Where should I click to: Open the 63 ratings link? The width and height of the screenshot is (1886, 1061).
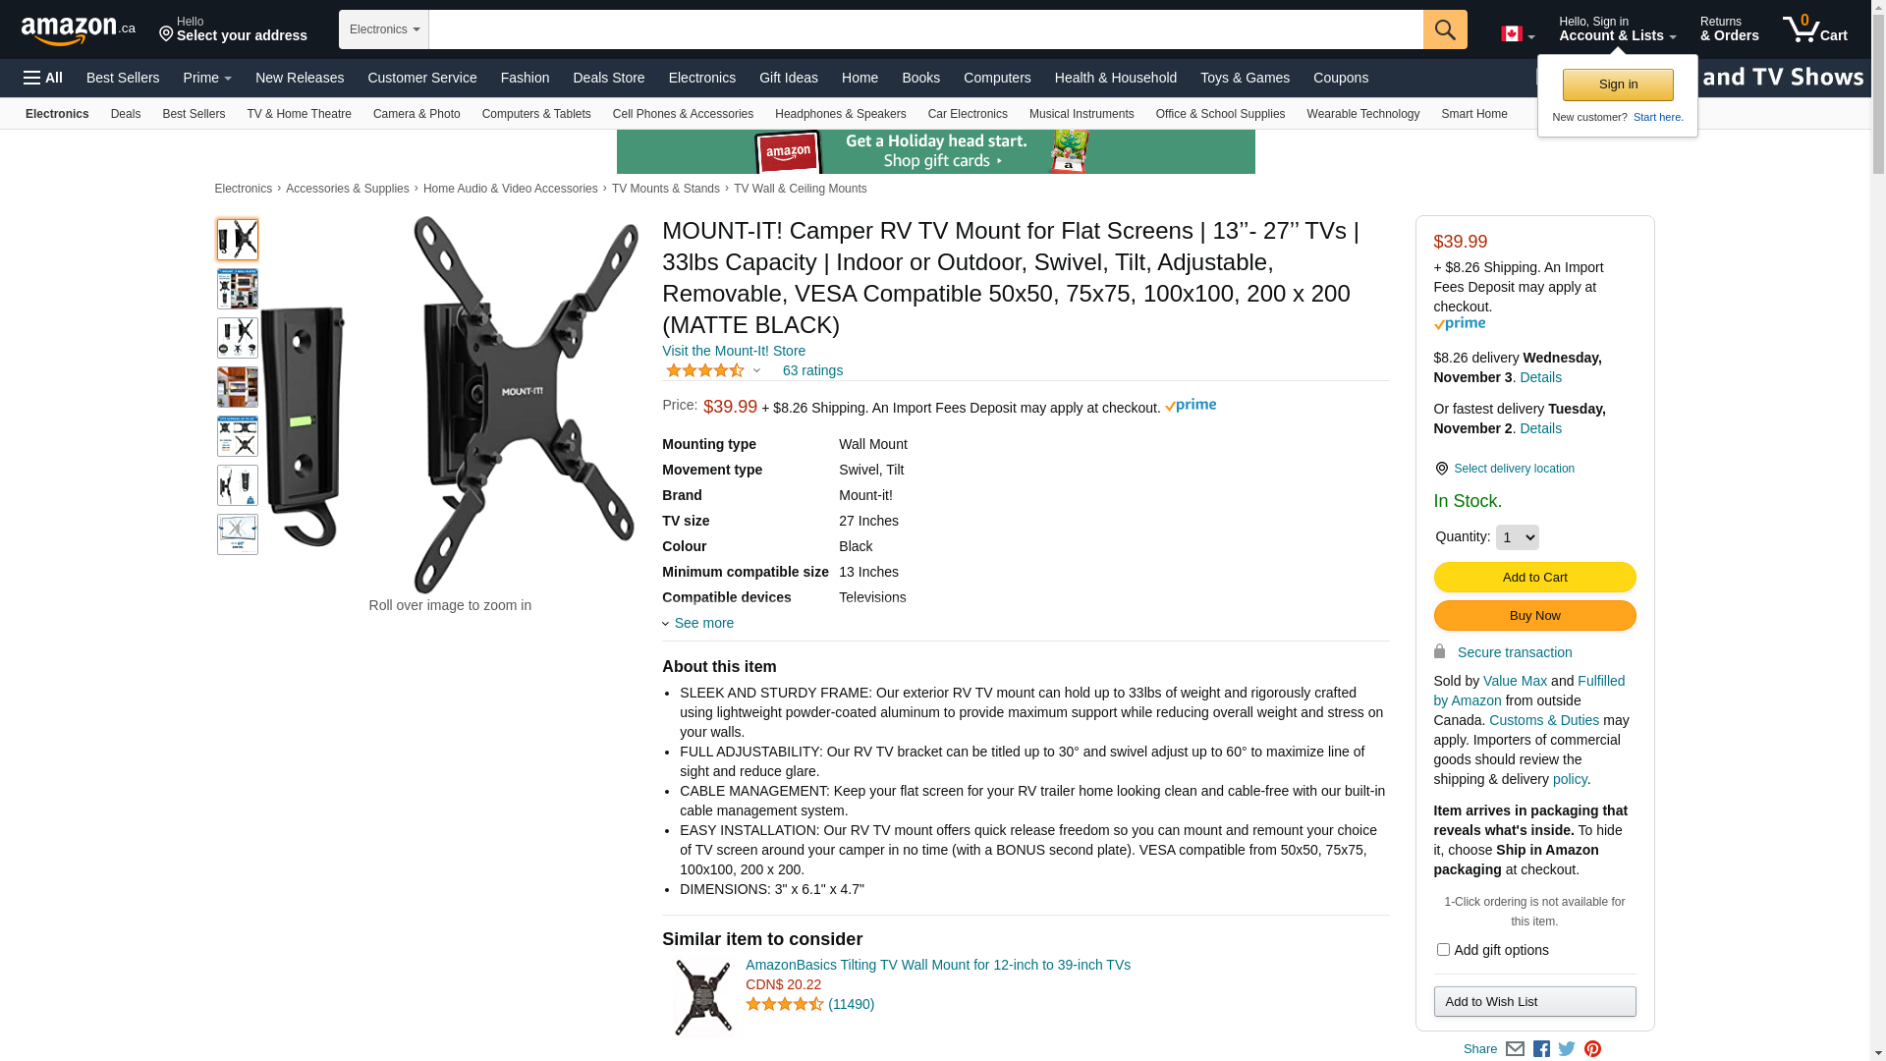[x=812, y=370]
